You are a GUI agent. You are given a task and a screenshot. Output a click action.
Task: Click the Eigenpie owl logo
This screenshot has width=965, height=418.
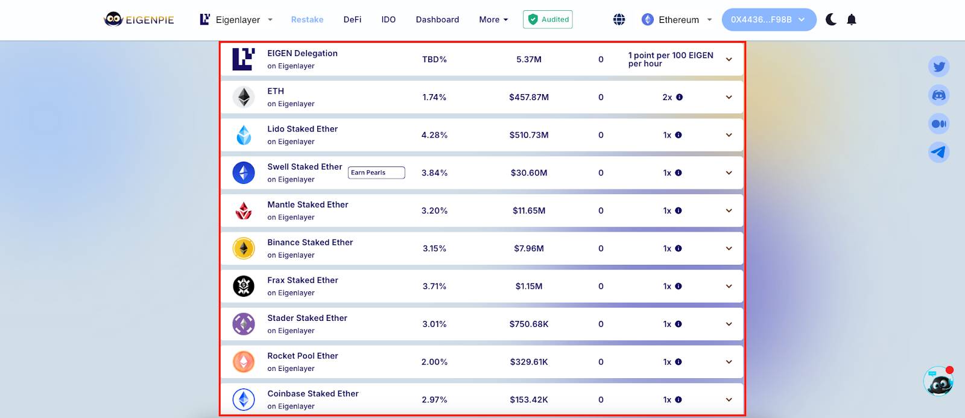click(139, 19)
